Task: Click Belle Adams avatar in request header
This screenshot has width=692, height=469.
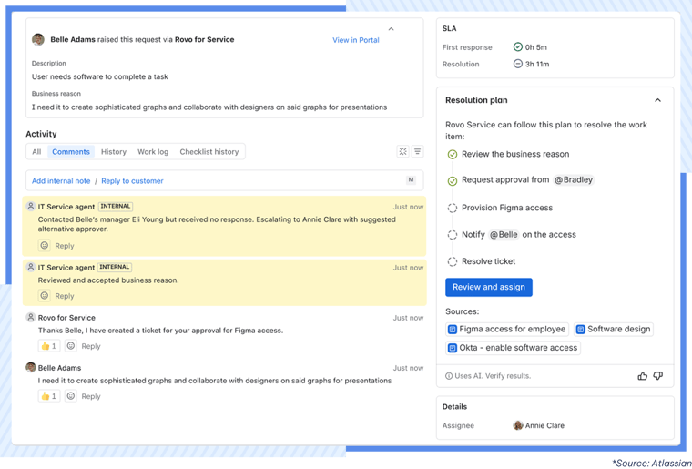Action: click(x=38, y=39)
